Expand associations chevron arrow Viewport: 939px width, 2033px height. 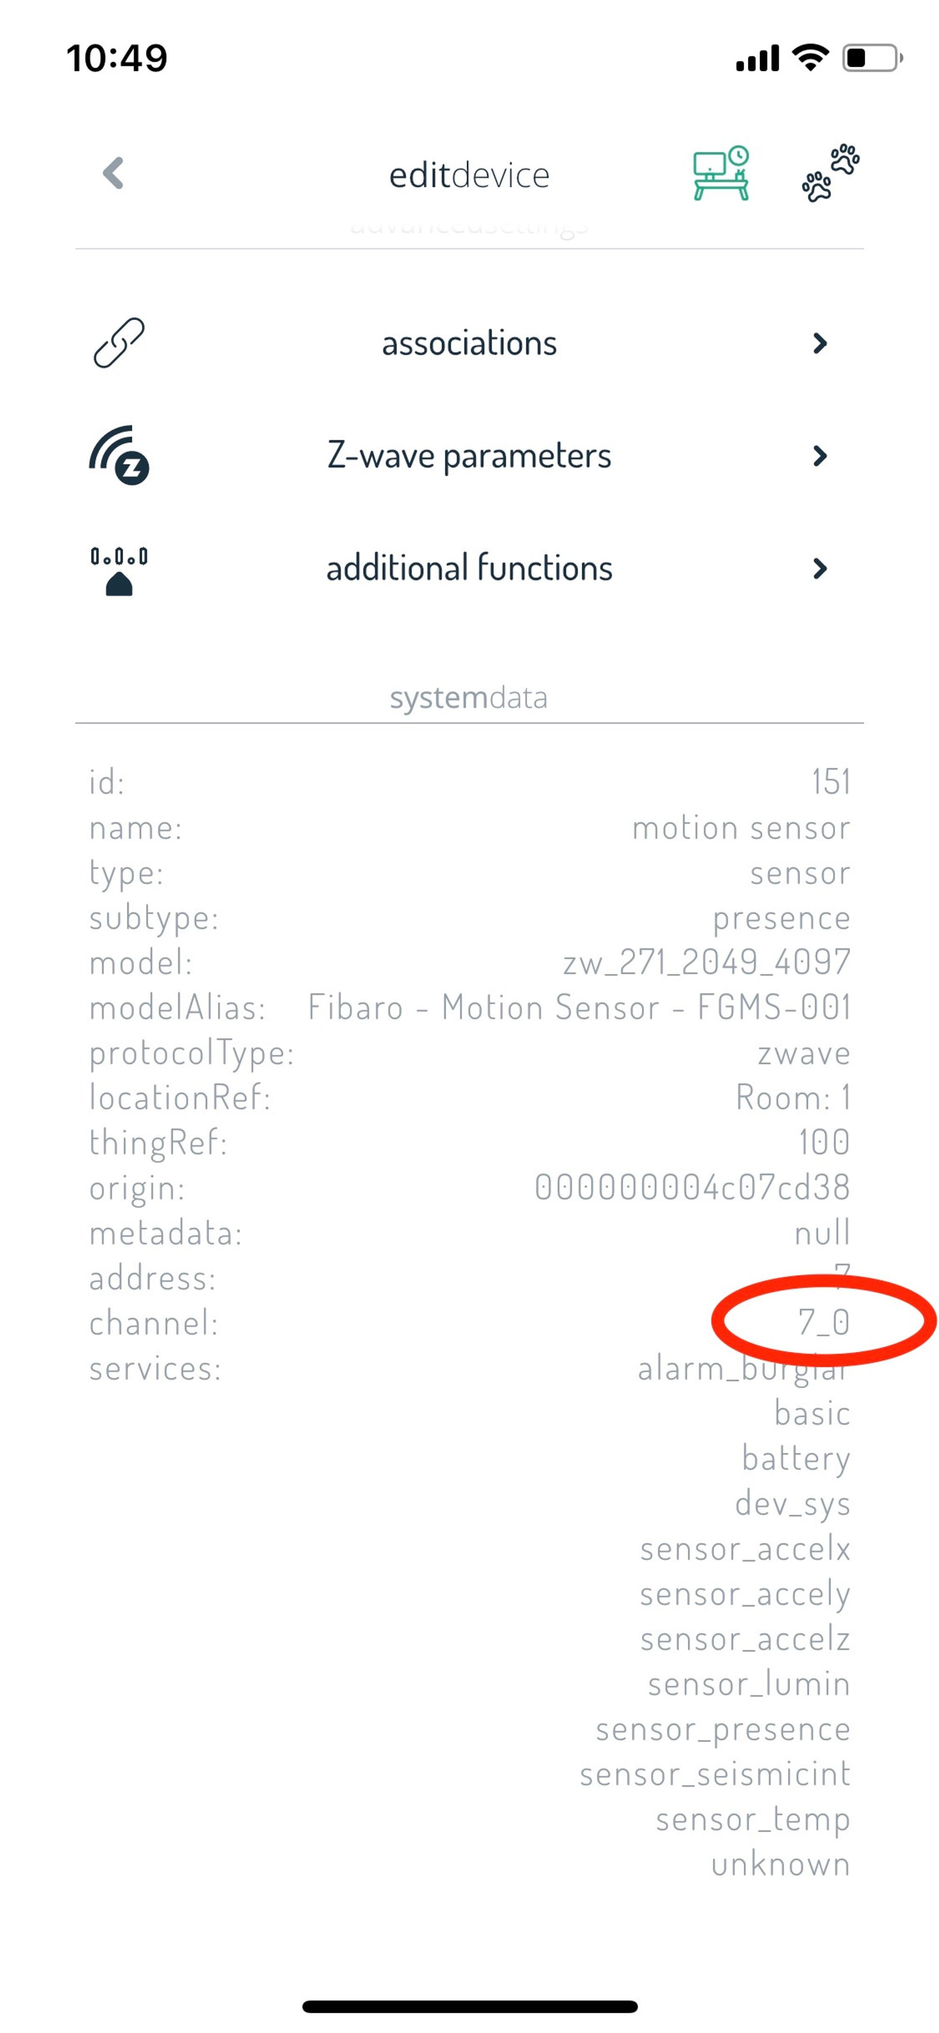(820, 343)
